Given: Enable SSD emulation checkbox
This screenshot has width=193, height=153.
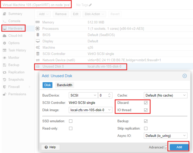Looking at the screenshot, I should point(71,121).
